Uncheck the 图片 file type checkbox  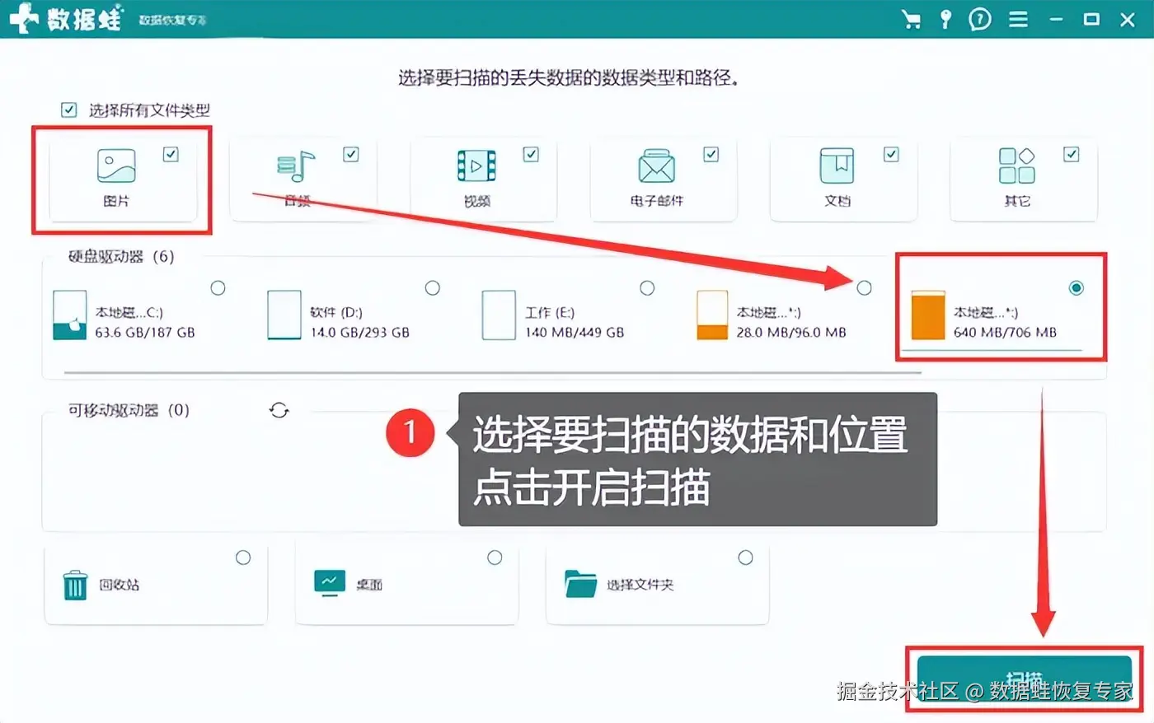(x=171, y=154)
